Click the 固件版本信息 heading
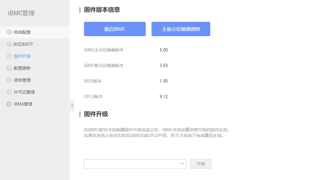 (102, 10)
